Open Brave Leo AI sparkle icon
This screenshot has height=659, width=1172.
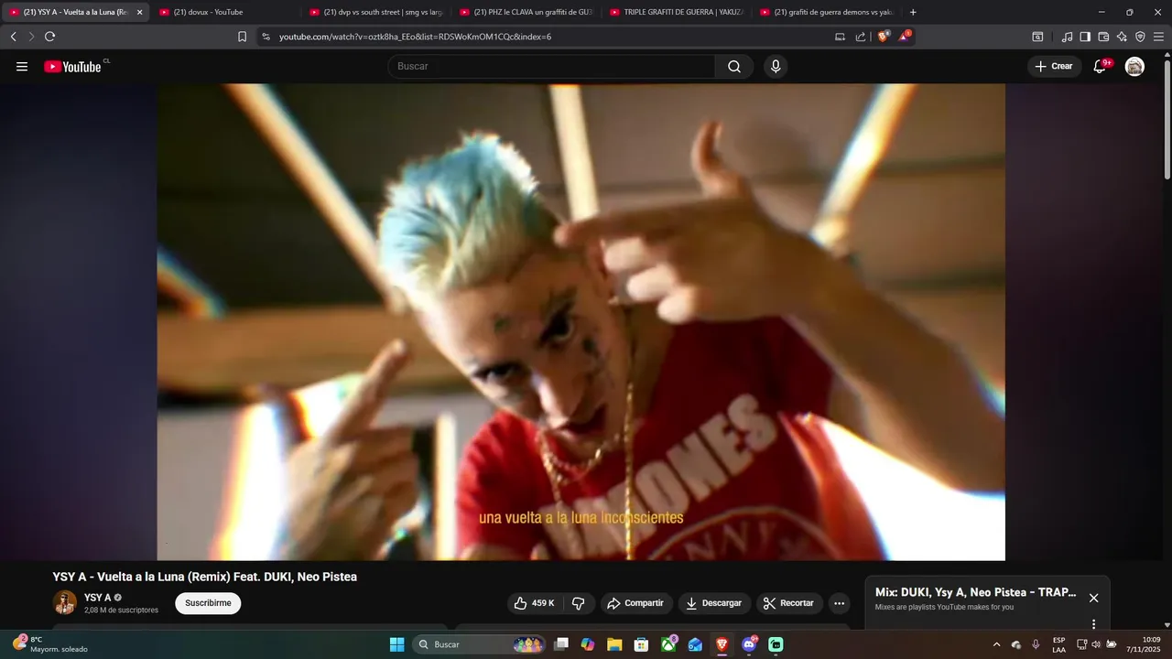(x=1122, y=37)
